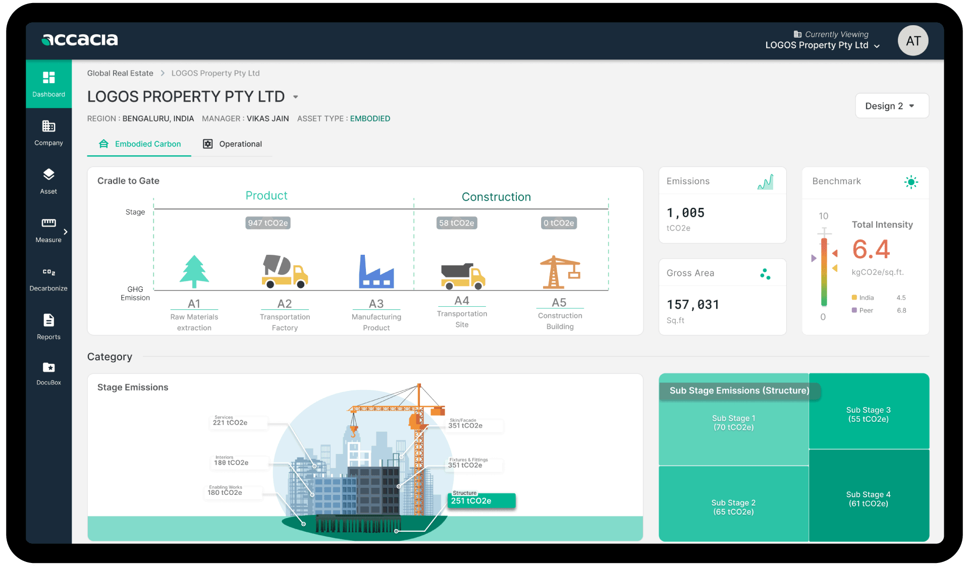Open the Measure ruler tool
The width and height of the screenshot is (969, 566).
click(x=48, y=230)
